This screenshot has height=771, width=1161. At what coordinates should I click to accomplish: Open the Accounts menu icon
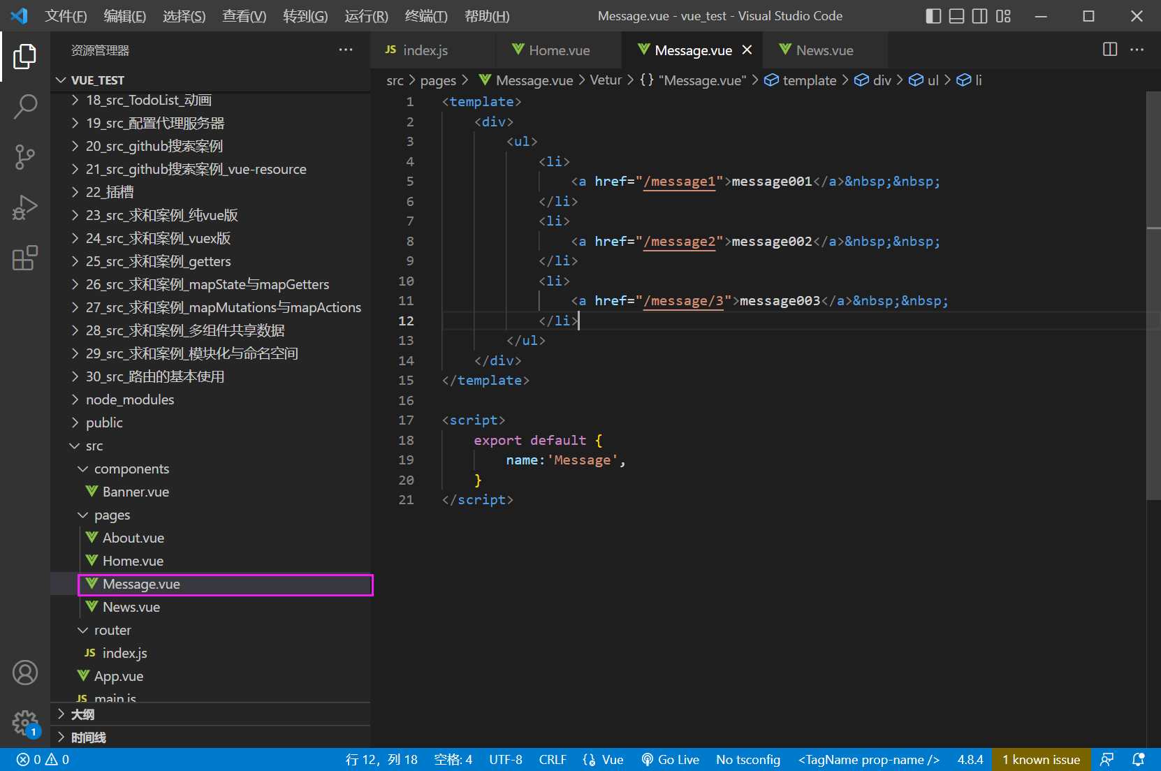click(x=25, y=673)
